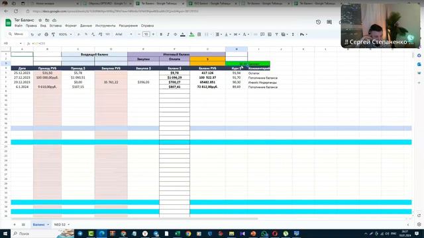Open the 100% zoom dropdown

[65, 34]
